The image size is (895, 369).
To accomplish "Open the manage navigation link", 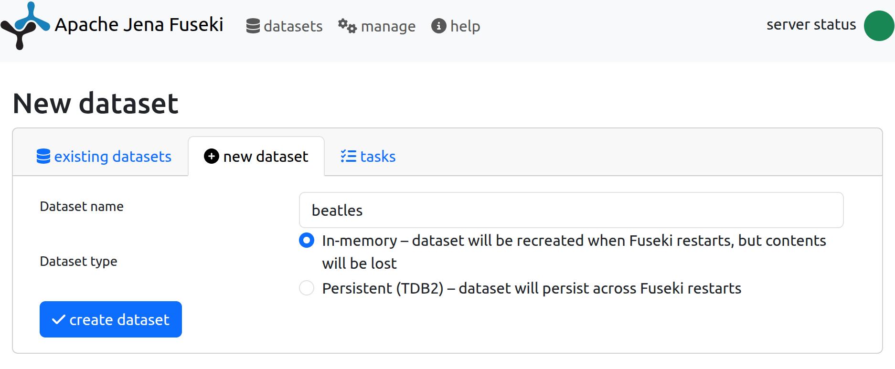I will point(388,26).
